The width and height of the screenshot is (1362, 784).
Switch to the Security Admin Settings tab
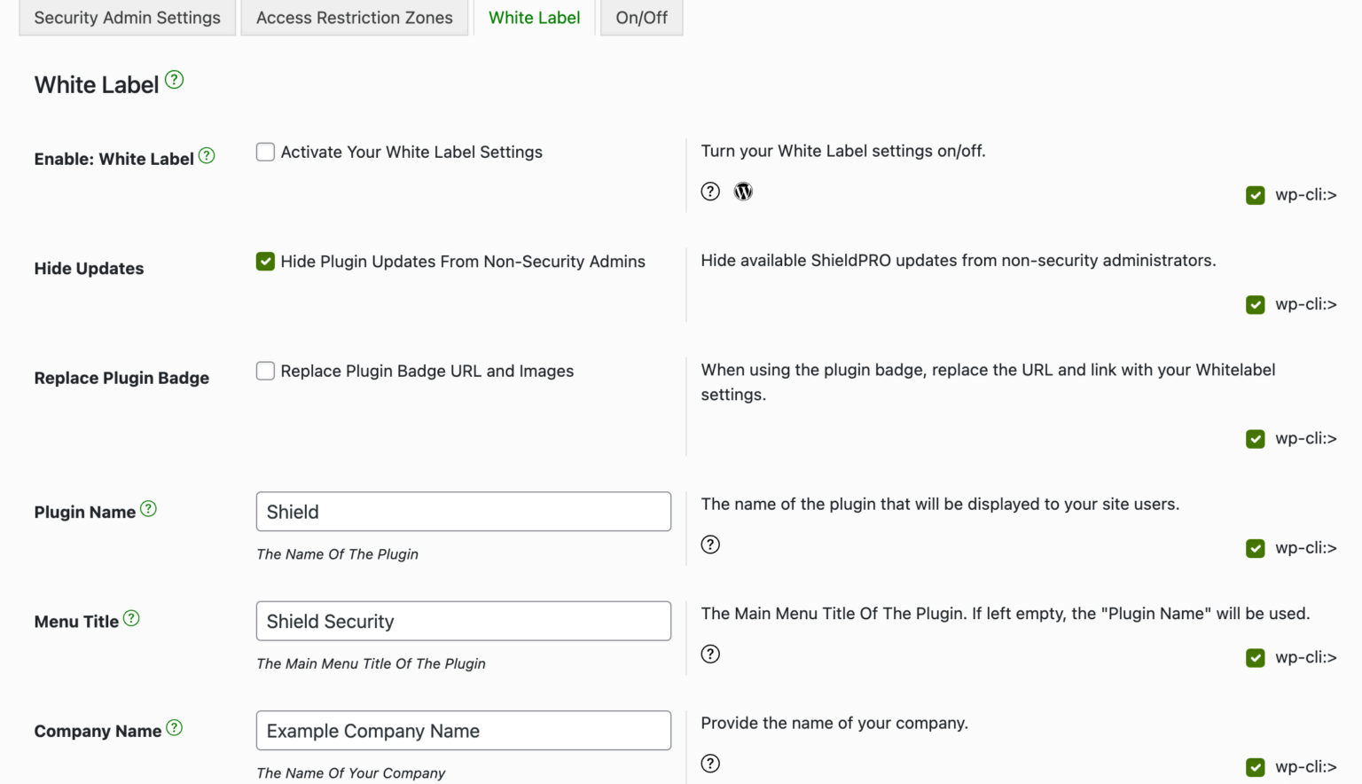tap(127, 18)
